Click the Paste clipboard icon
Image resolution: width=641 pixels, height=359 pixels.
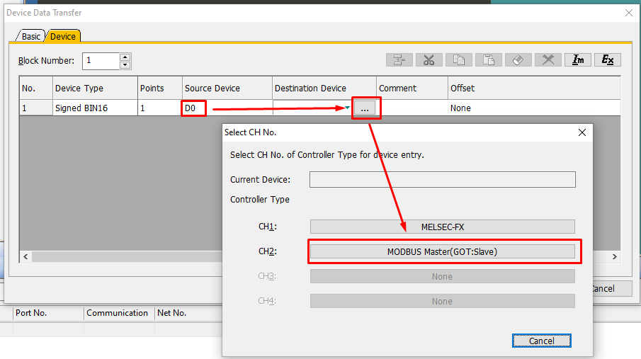click(488, 60)
